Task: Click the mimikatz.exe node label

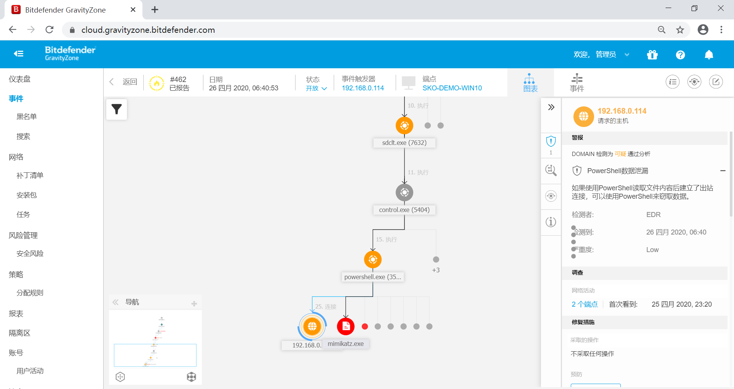Action: pyautogui.click(x=346, y=344)
